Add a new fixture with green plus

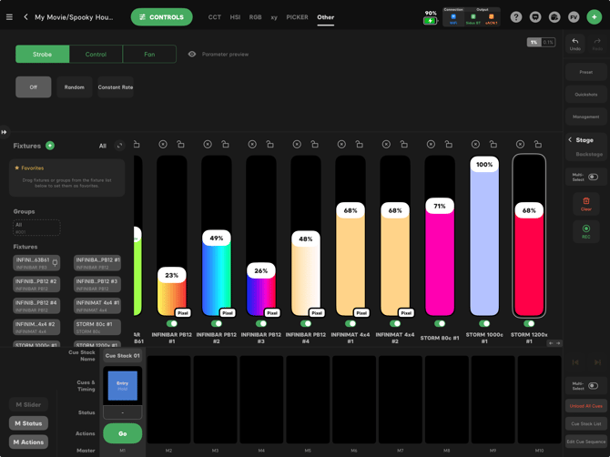(50, 146)
